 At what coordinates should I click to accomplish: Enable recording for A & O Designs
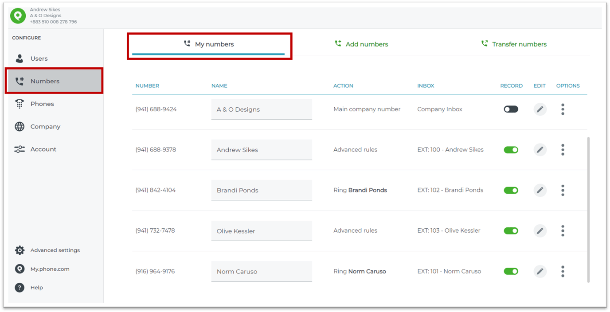coord(511,109)
